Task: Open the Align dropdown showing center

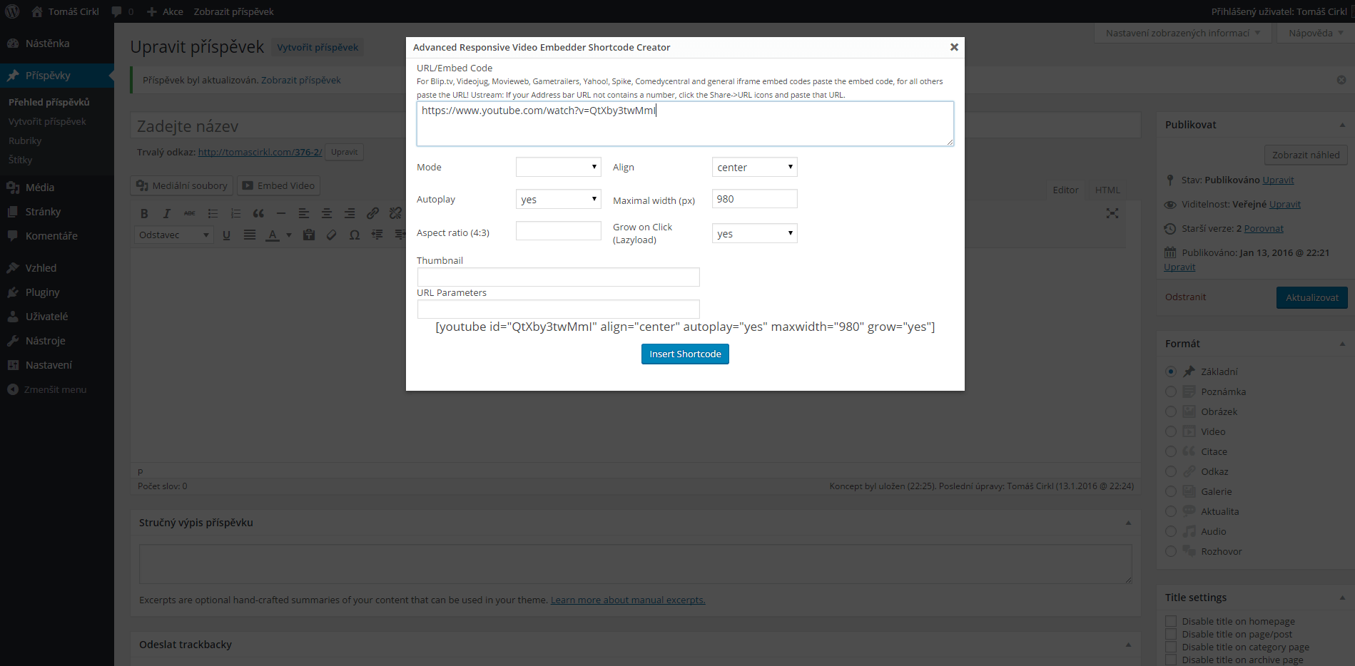Action: pos(755,167)
